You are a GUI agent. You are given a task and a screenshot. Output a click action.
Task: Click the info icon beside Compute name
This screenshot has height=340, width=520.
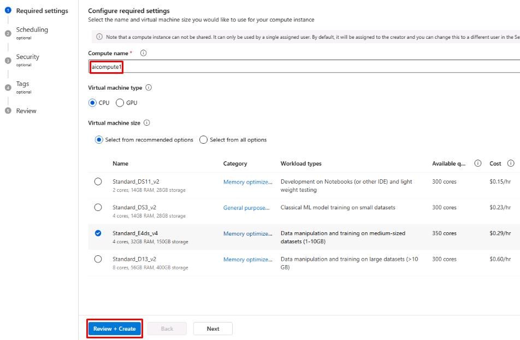tap(144, 53)
